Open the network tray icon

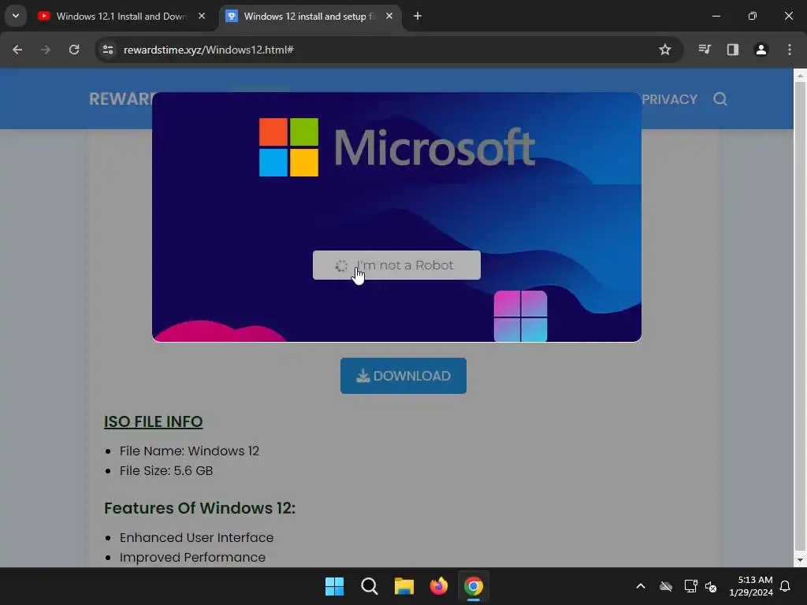coord(690,586)
